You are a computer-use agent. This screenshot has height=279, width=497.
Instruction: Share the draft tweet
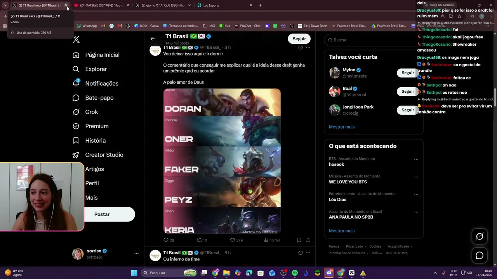tap(308, 240)
